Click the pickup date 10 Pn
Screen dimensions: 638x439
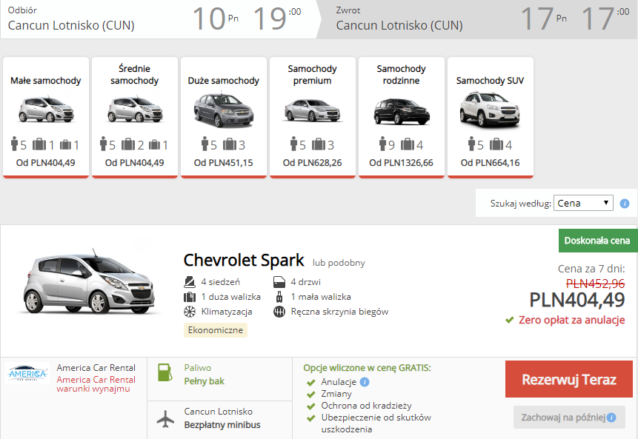tap(215, 19)
